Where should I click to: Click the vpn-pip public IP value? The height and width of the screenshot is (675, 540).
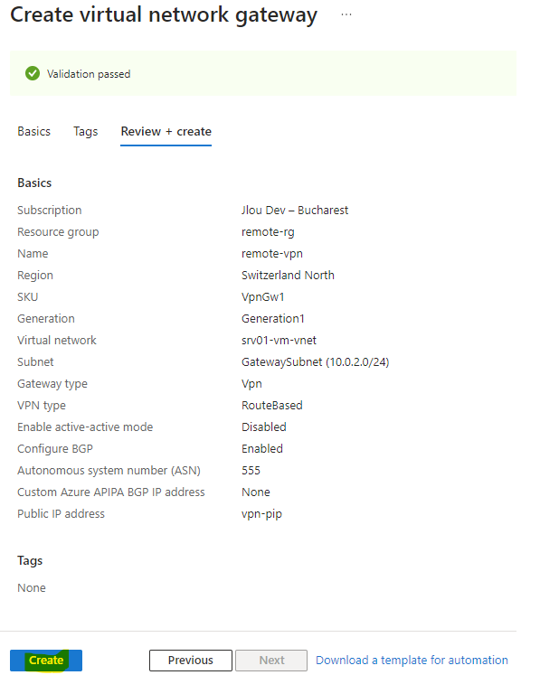click(261, 513)
